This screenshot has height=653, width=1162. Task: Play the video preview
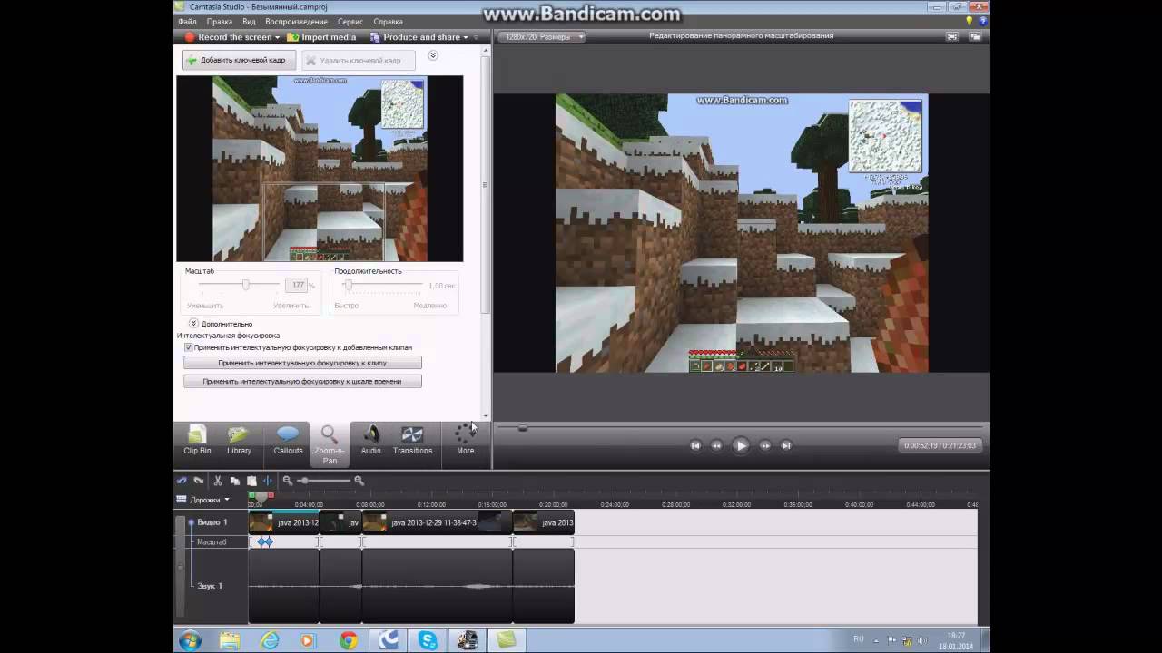click(x=741, y=445)
